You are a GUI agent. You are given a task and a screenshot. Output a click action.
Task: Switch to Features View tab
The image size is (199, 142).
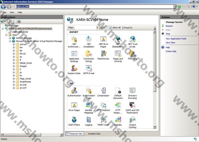coord(75,134)
